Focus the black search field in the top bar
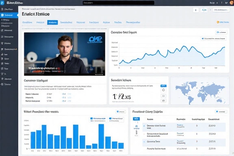Image resolution: width=234 pixels, height=156 pixels. 119,3
